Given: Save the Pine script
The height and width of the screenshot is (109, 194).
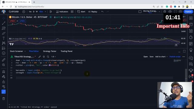Looking at the screenshot, I should (x=152, y=57).
